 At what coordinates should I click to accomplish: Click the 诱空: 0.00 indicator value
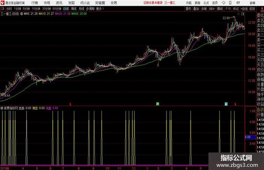(x=39, y=108)
